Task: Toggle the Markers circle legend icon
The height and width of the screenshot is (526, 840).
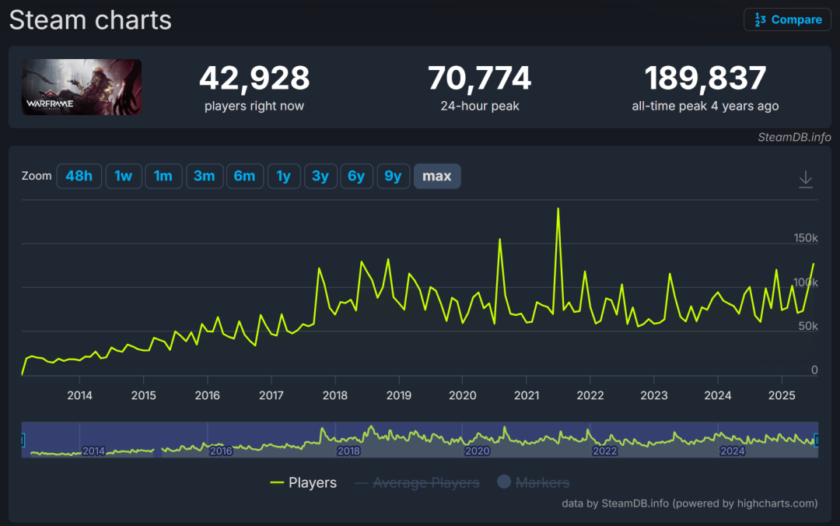Action: pyautogui.click(x=503, y=482)
